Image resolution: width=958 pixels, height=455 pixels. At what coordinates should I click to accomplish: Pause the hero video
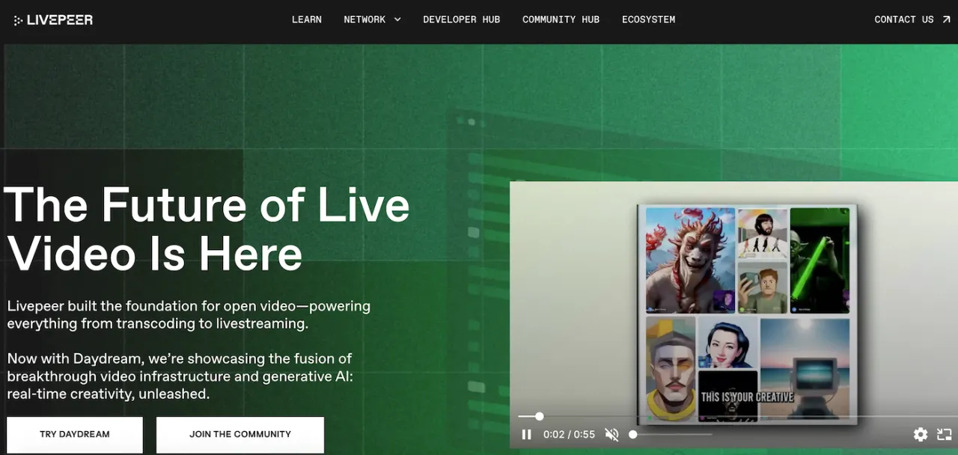[526, 435]
